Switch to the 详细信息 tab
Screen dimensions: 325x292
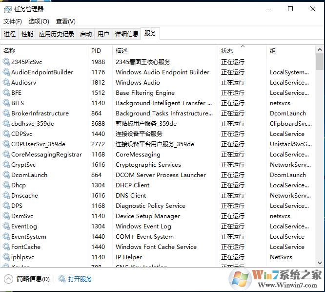pos(126,34)
